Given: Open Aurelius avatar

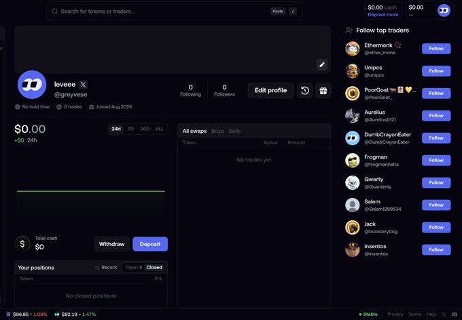Looking at the screenshot, I should pos(353,115).
